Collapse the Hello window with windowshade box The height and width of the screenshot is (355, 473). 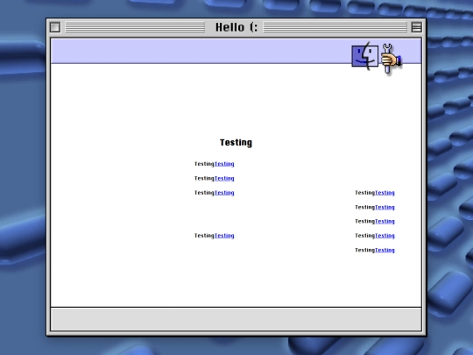(417, 27)
